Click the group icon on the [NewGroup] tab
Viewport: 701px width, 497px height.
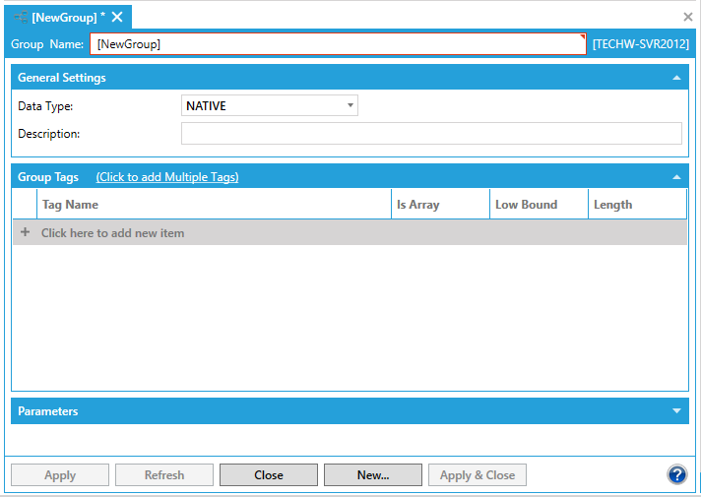[x=20, y=17]
